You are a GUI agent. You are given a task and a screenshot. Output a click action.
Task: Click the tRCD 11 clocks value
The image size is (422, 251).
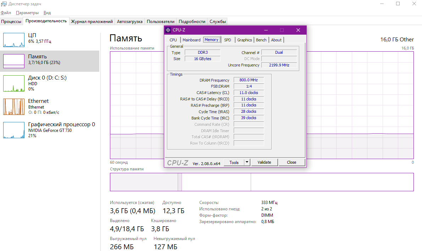pos(249,99)
